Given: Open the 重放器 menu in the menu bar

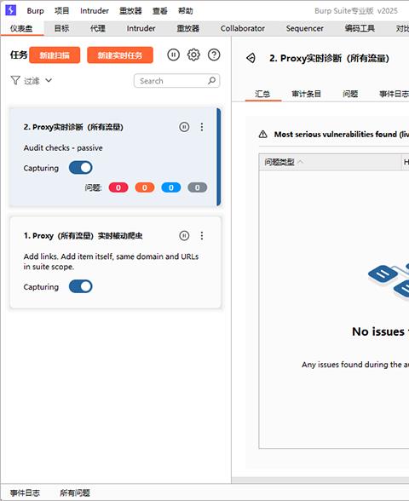Looking at the screenshot, I should point(130,11).
